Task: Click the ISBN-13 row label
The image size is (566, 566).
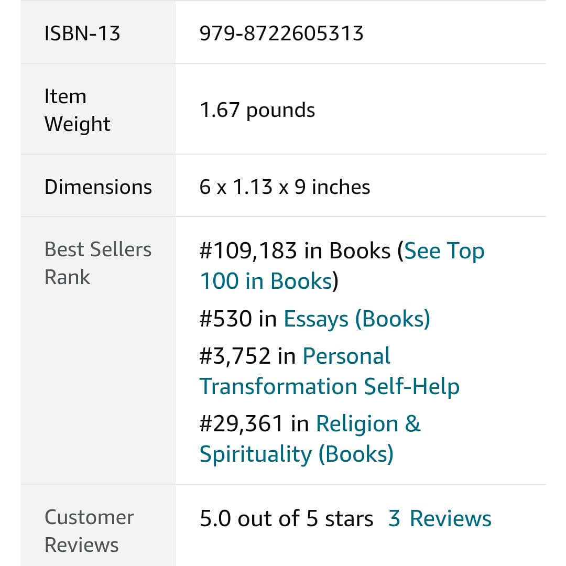Action: coord(82,34)
